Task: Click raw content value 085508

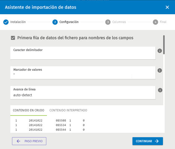Action: coord(61,120)
